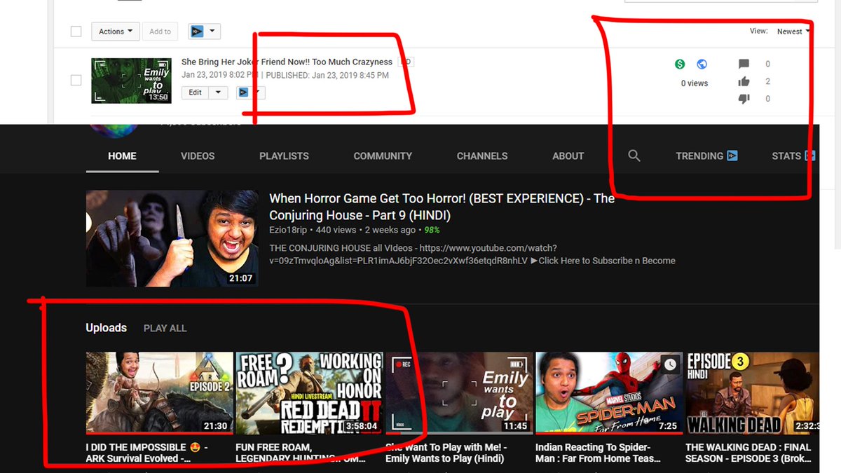
Task: Tick the select-all videos checkbox
Action: tap(76, 32)
